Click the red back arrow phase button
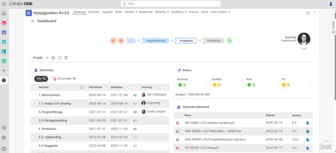The width and height of the screenshot is (336, 153). (121, 40)
